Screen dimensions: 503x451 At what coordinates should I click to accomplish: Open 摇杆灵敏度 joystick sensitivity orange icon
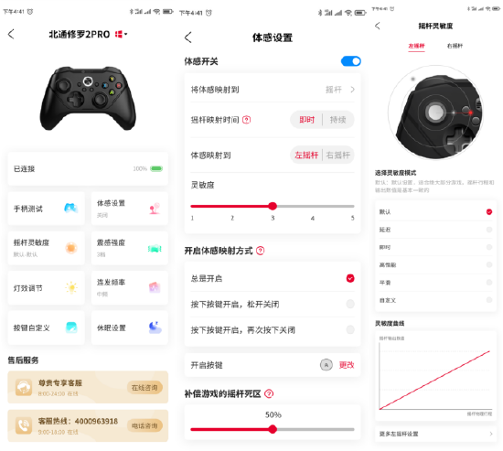[x=71, y=248]
